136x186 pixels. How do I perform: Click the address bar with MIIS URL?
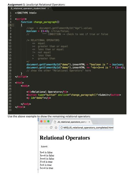87,128
